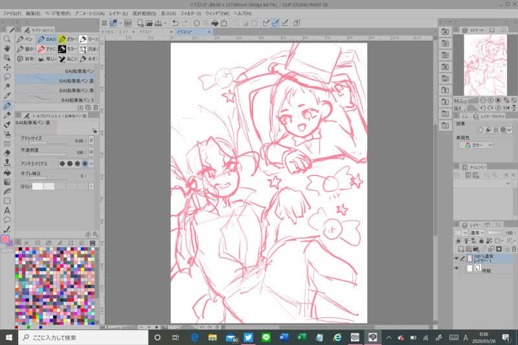Open Clip Studio launcher icon
518x345 pixels.
[128, 23]
